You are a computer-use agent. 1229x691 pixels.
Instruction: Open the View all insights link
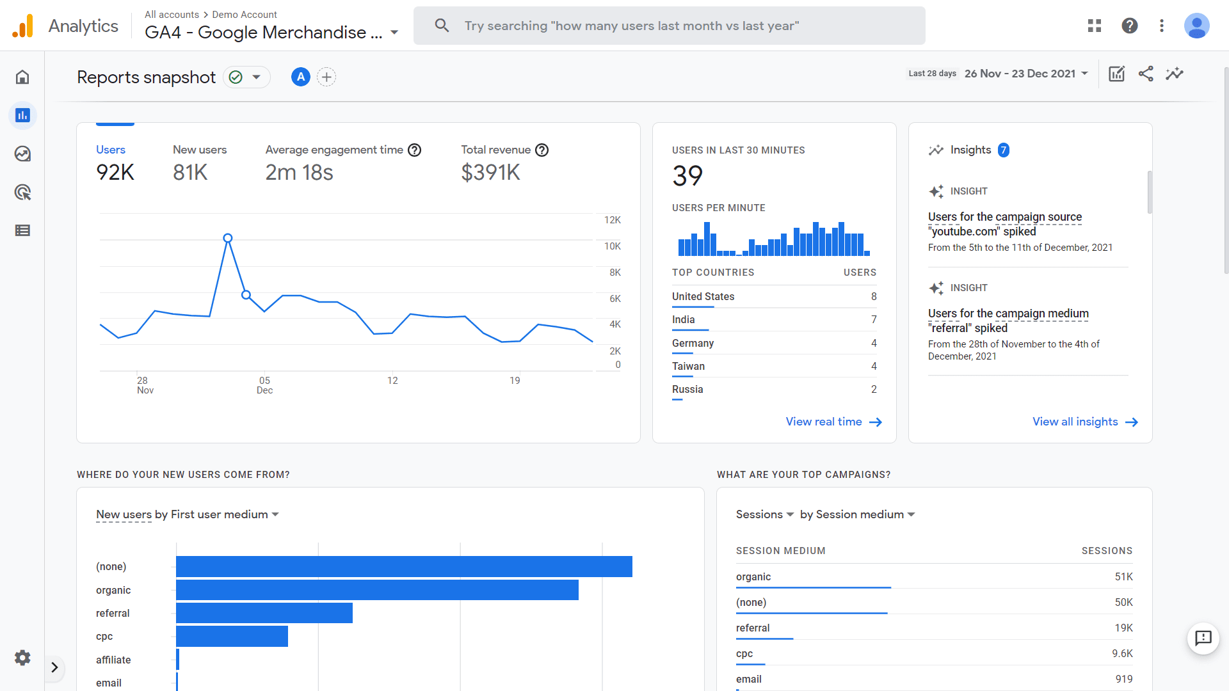(x=1085, y=422)
